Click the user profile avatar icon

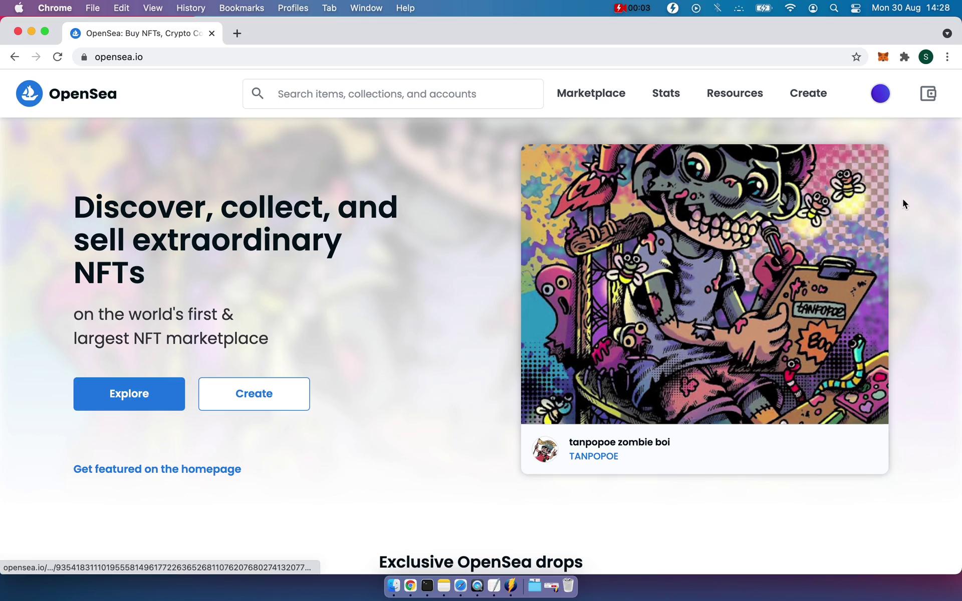(x=880, y=93)
